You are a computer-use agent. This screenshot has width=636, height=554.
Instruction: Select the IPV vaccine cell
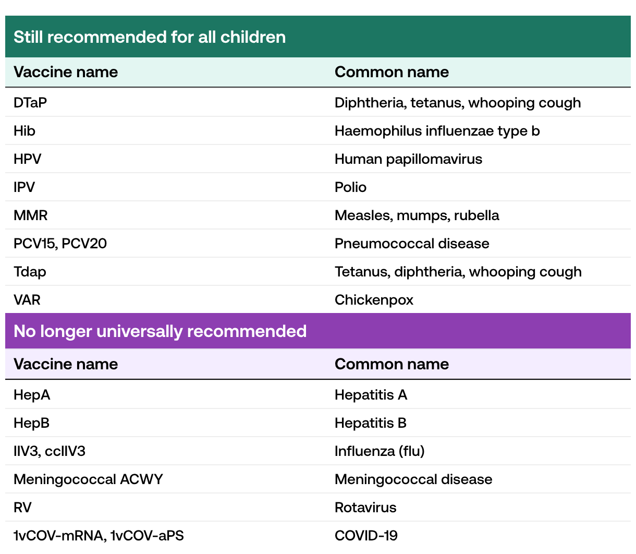point(25,187)
